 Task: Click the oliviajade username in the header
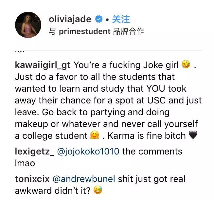(x=70, y=19)
